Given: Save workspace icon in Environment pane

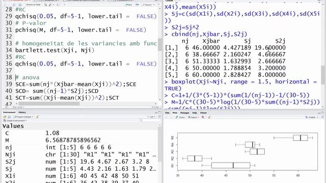Looking at the screenshot, I should 9,117.
